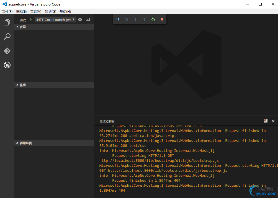Viewport: 278px width, 198px height.
Task: Click the 调试 label in the debug header
Action: tap(23, 20)
